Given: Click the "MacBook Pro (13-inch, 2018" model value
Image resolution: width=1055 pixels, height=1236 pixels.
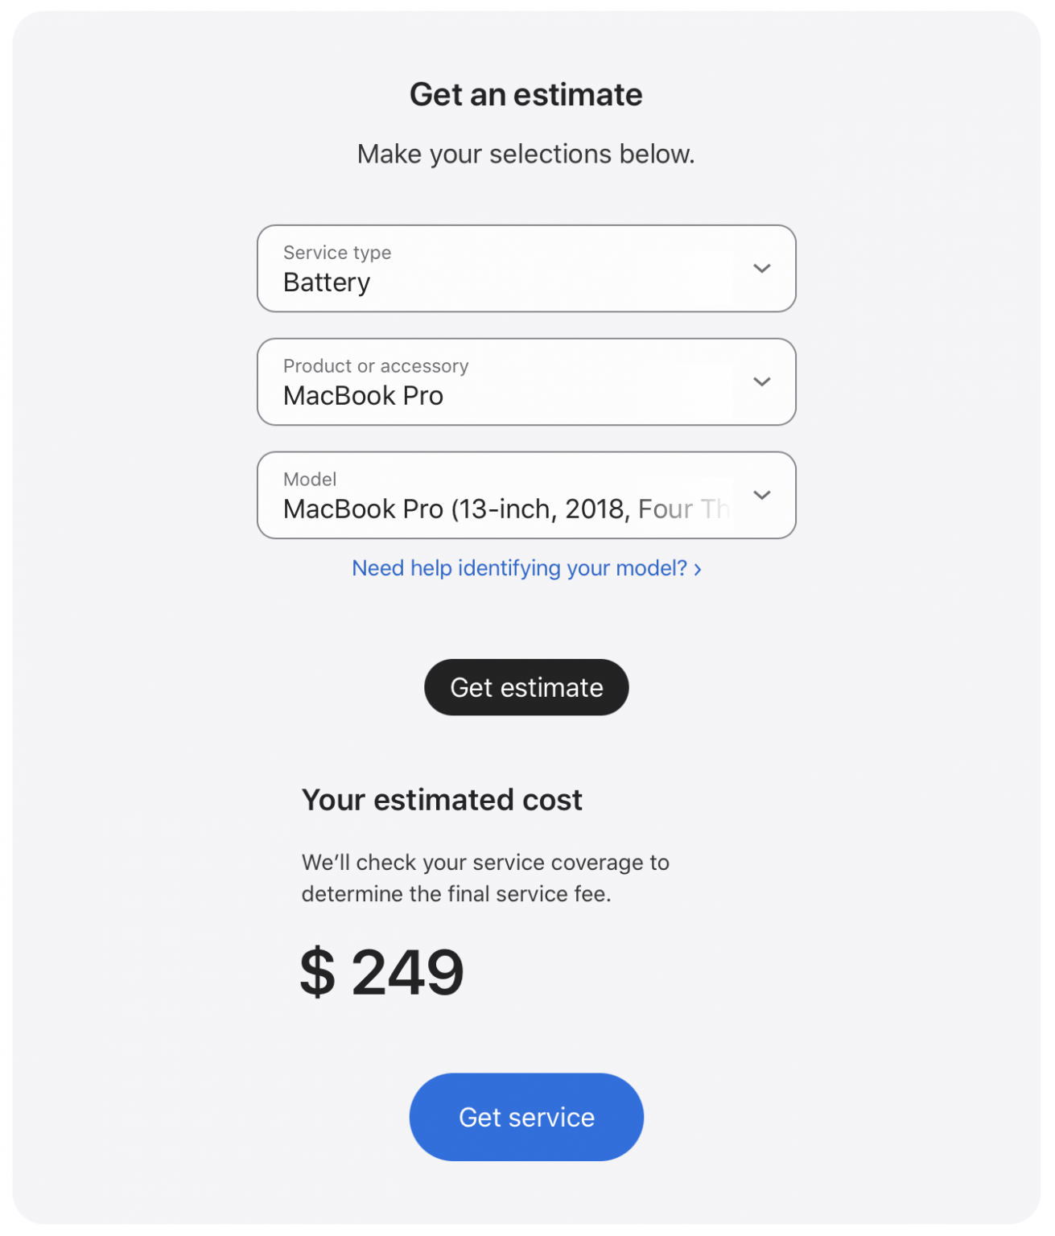Looking at the screenshot, I should tap(455, 510).
